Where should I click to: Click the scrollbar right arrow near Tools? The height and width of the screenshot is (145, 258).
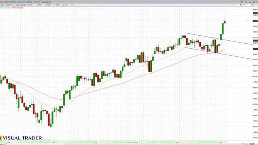coord(243,144)
